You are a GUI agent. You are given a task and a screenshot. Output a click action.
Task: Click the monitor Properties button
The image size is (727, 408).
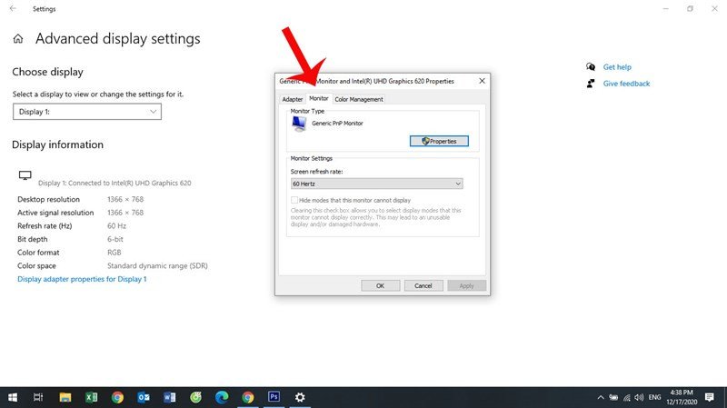(439, 141)
